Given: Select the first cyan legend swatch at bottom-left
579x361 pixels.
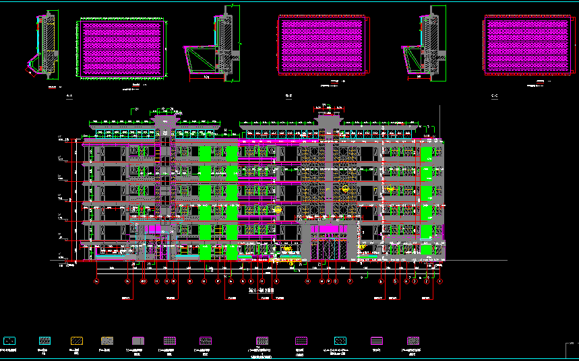Looking at the screenshot, I should point(10,341).
